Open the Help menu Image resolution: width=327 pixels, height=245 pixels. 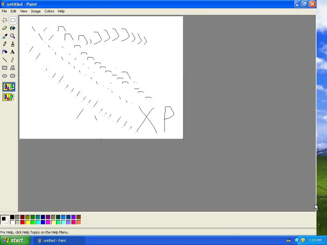pyautogui.click(x=61, y=11)
